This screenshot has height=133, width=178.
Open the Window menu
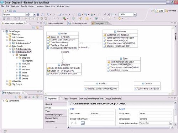(x=60, y=6)
